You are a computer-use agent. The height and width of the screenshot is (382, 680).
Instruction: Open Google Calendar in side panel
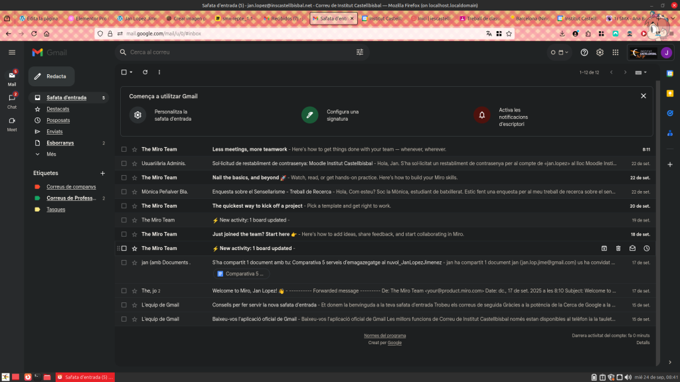(x=670, y=74)
